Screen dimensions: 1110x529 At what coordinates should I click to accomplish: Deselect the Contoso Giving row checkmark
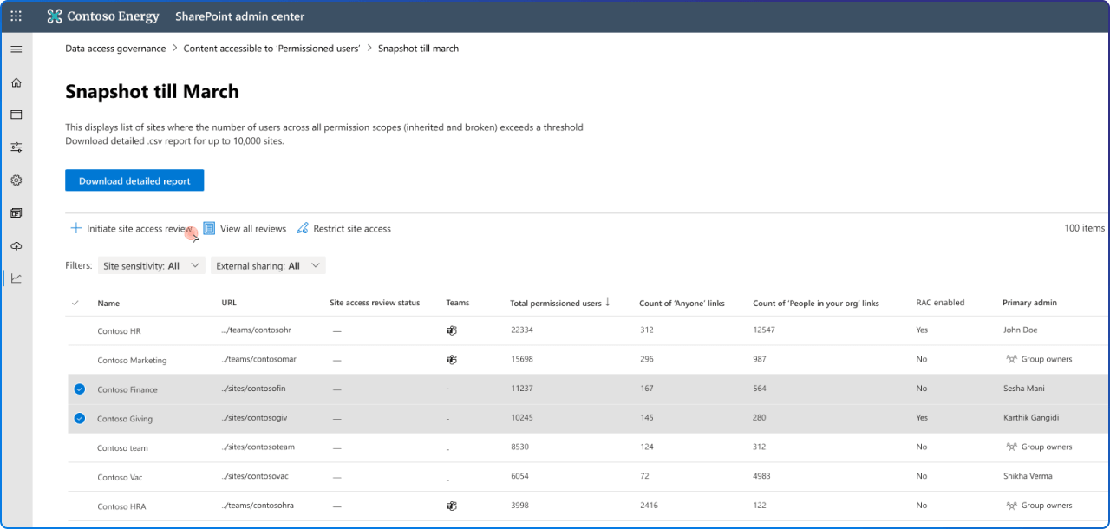[79, 418]
